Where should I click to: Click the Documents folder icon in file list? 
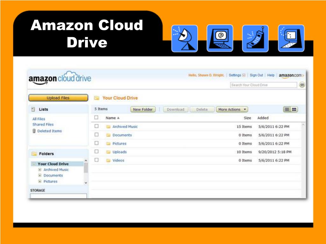pyautogui.click(x=108, y=135)
